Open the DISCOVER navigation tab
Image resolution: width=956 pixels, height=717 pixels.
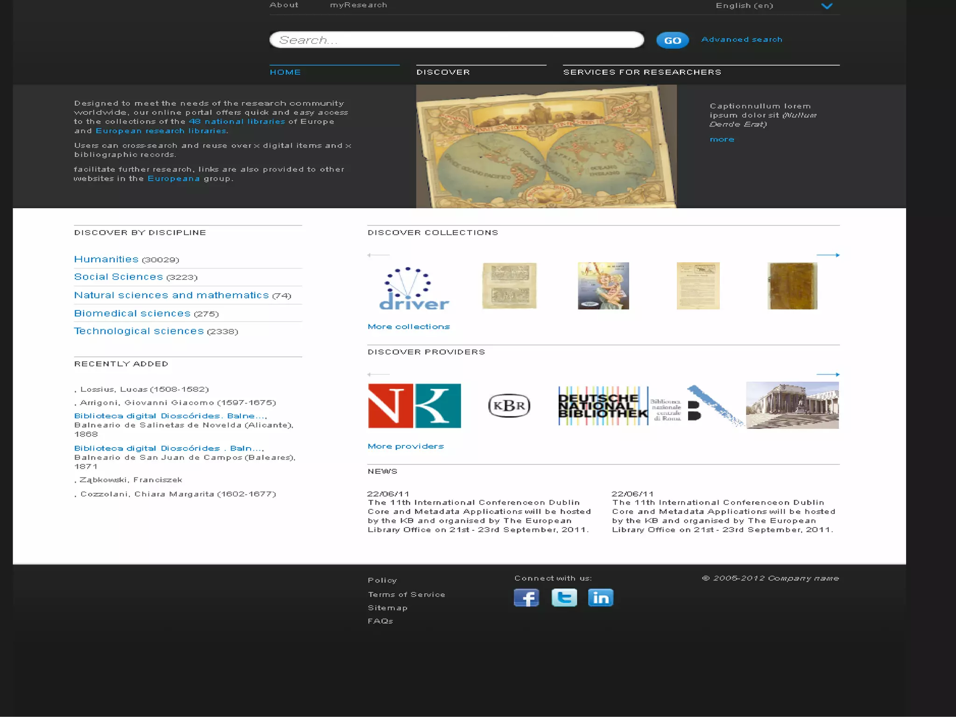click(x=443, y=72)
